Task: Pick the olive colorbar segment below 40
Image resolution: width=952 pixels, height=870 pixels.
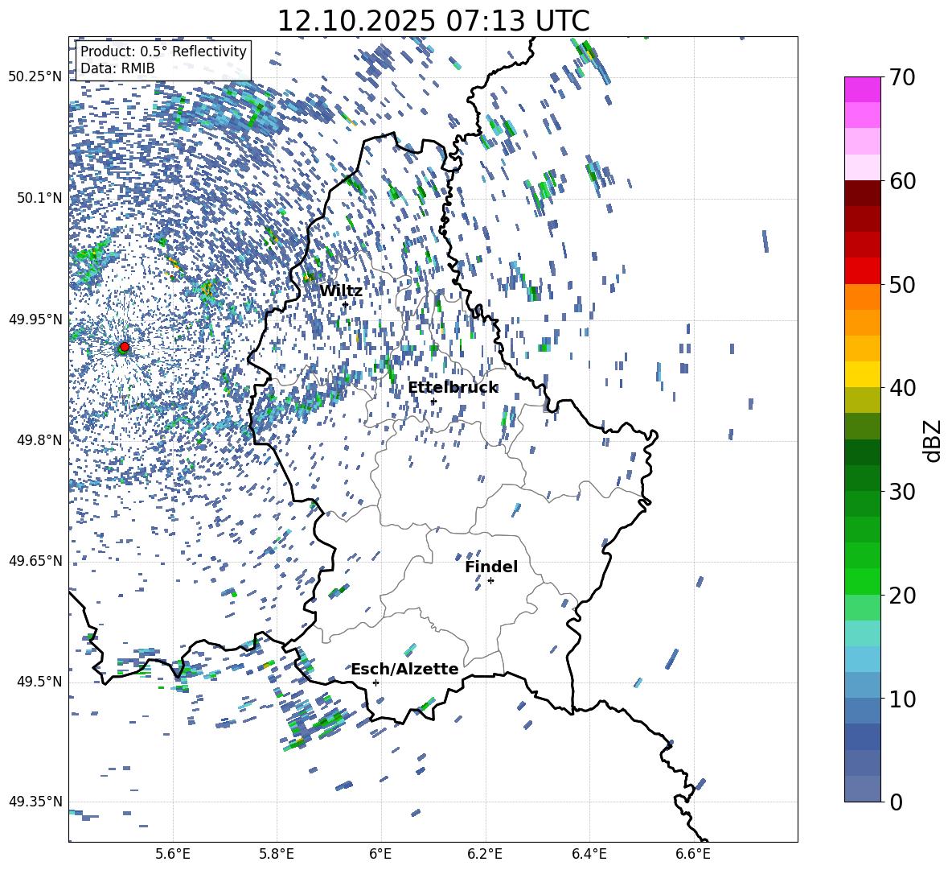Action: [x=863, y=400]
